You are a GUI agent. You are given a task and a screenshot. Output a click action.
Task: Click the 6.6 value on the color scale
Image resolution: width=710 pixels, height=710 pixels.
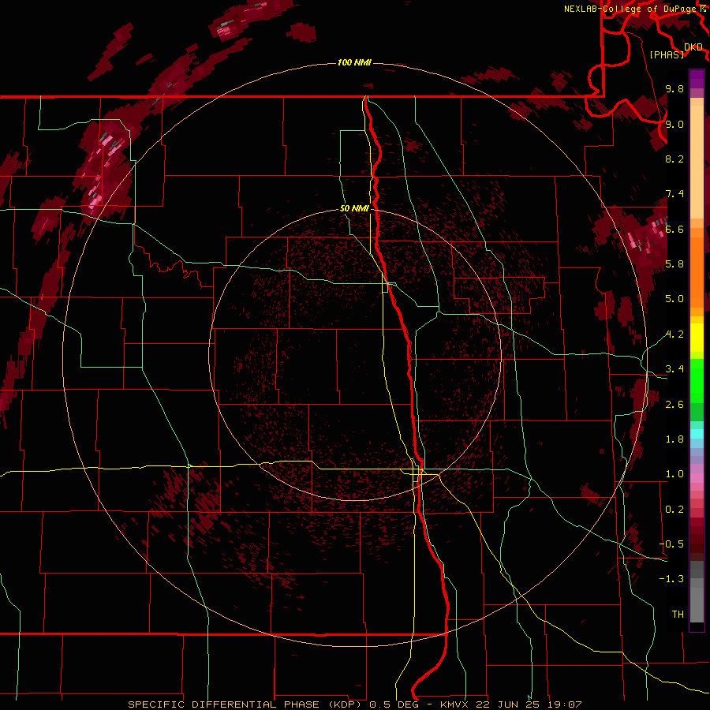click(x=674, y=229)
